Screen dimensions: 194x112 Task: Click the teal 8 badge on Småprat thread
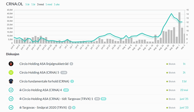(x=74, y=107)
